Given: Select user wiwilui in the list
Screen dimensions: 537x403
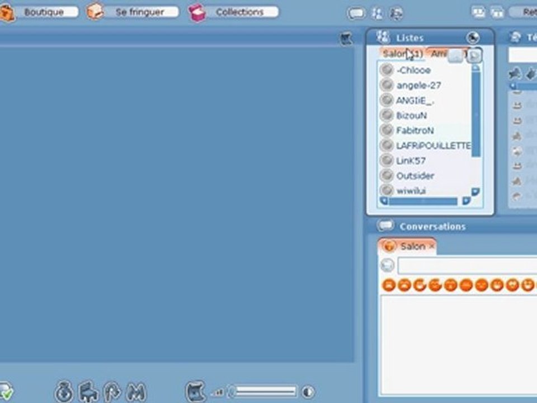Looking at the screenshot, I should (411, 190).
